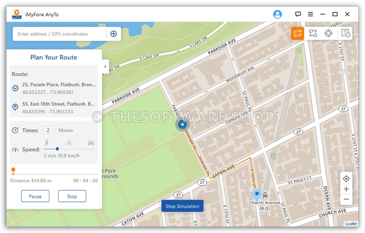Minimize the iMyFone AnyTo window
This screenshot has width=365, height=233.
[x=323, y=14]
